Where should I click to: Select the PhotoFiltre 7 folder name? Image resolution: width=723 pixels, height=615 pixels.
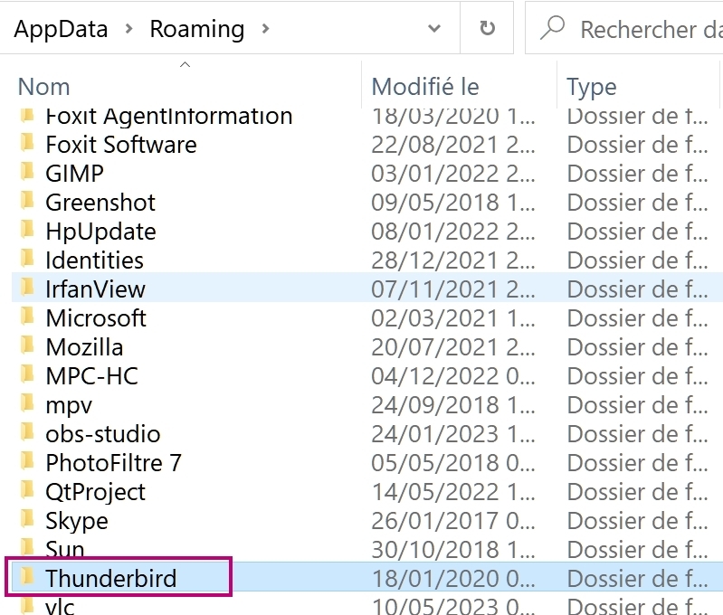113,463
